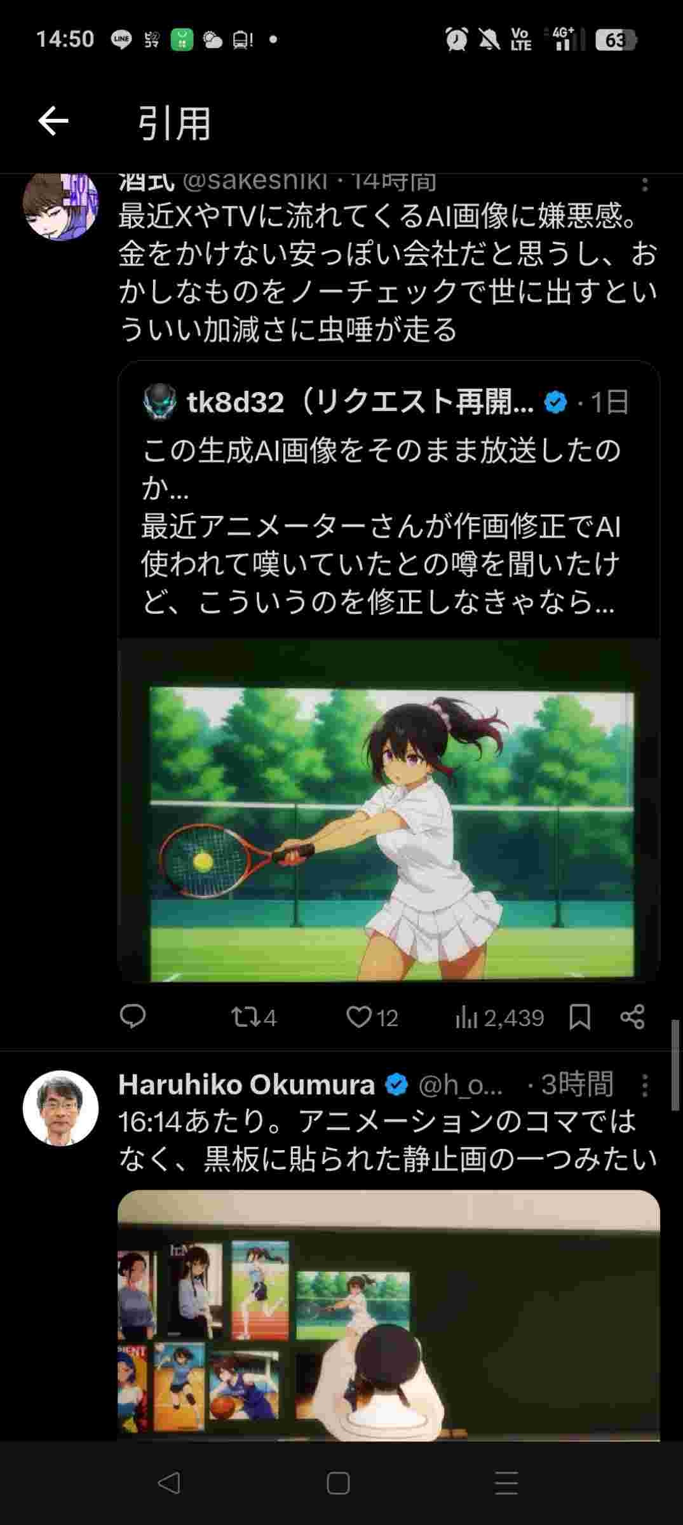The width and height of the screenshot is (683, 1525).
Task: Tap the Android back triangle button
Action: coord(169,1484)
